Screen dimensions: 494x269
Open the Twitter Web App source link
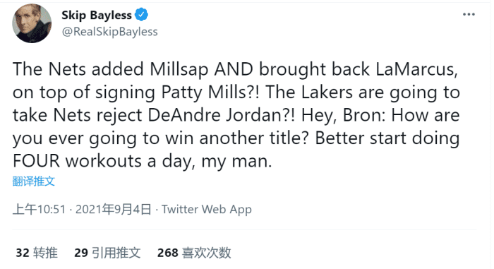207,210
